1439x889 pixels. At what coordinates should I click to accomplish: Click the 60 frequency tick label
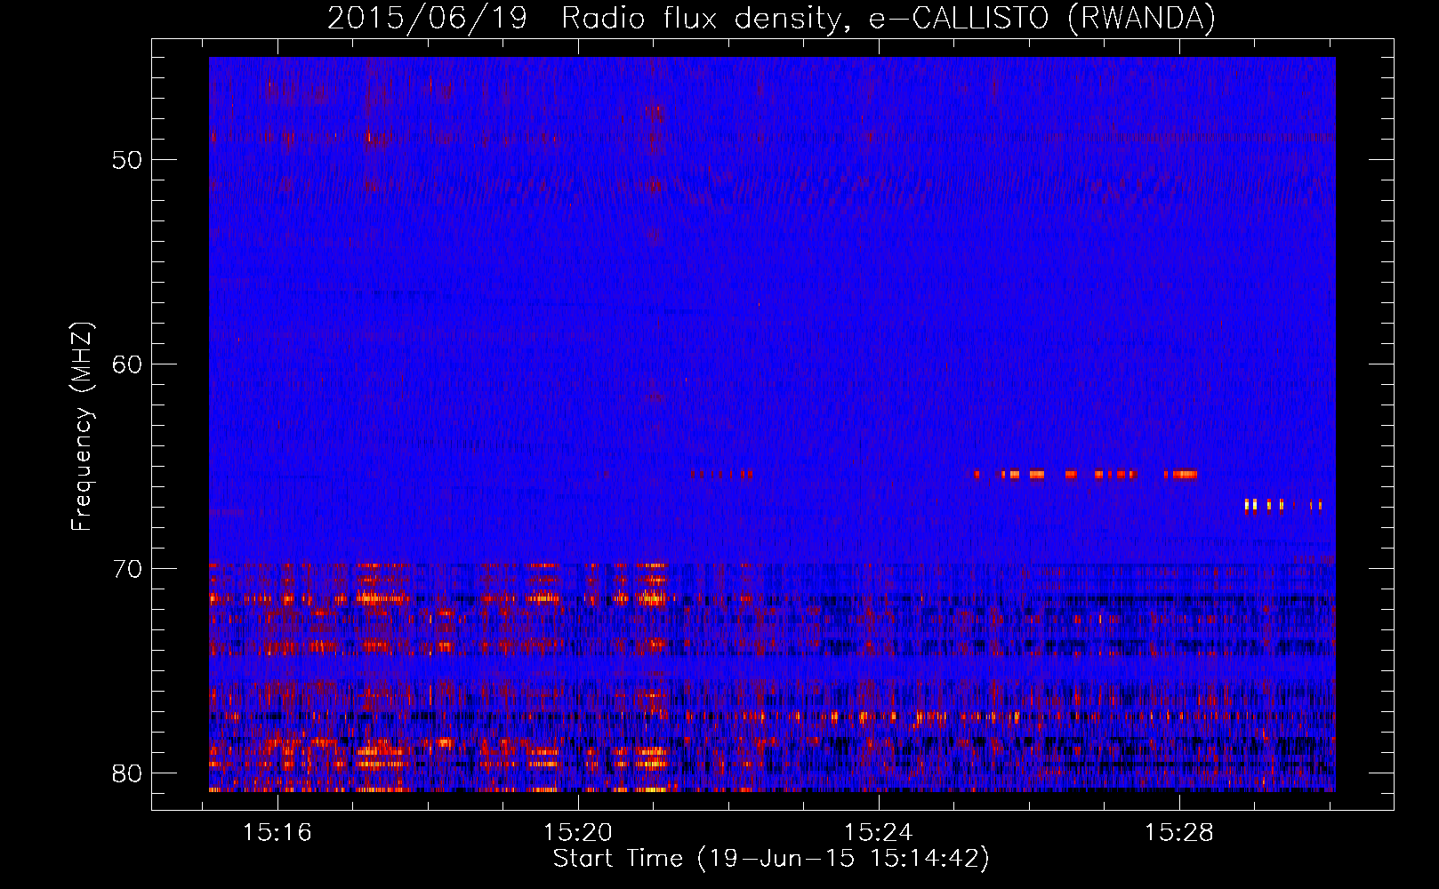[x=127, y=364]
